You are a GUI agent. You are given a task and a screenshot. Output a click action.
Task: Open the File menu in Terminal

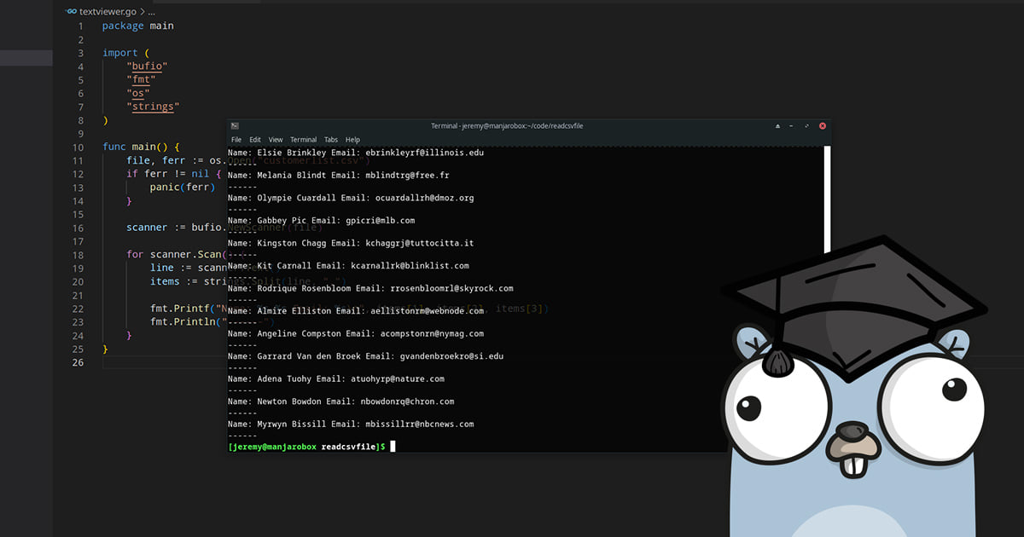click(236, 140)
